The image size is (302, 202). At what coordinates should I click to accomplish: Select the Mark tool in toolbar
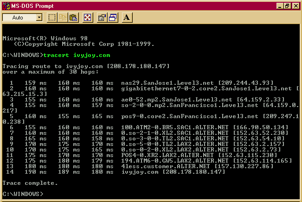52,18
